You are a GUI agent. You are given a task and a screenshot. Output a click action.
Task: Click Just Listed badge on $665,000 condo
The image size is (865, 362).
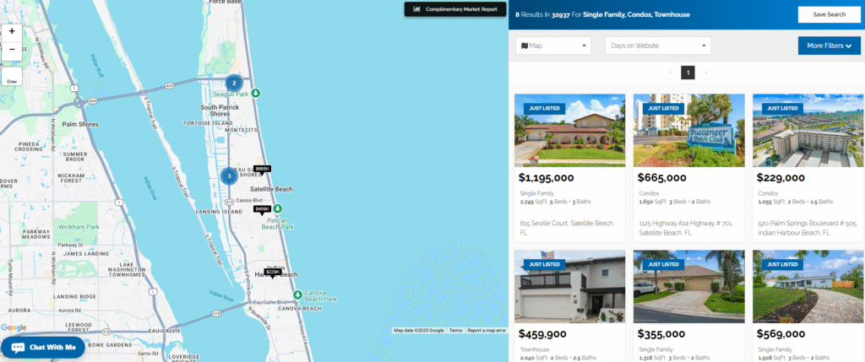pyautogui.click(x=662, y=108)
